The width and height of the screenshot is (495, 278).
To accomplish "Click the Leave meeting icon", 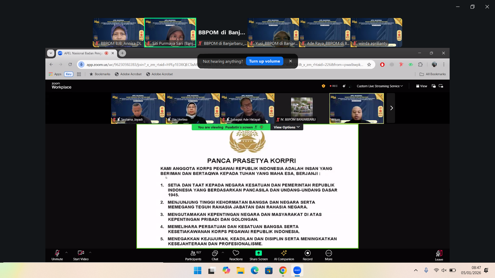I will click(439, 254).
